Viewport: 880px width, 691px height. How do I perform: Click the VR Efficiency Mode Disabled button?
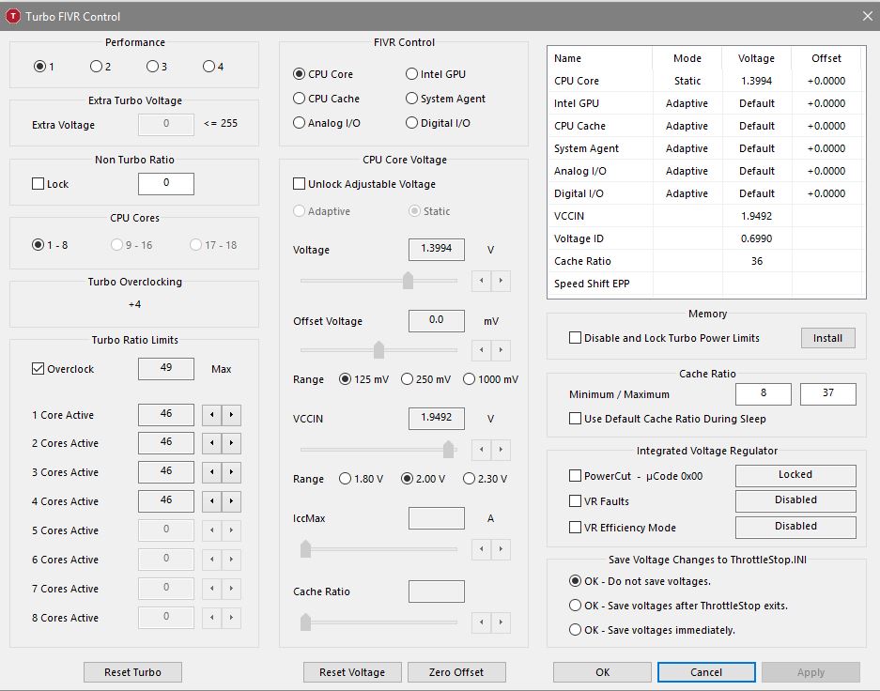click(x=795, y=527)
